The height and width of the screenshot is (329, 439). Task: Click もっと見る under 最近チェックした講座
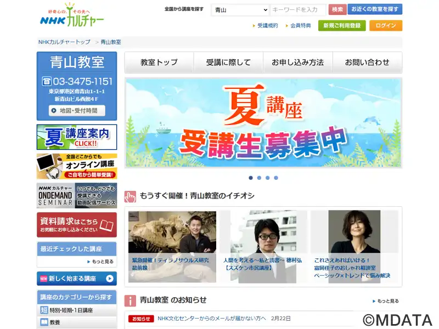(100, 262)
